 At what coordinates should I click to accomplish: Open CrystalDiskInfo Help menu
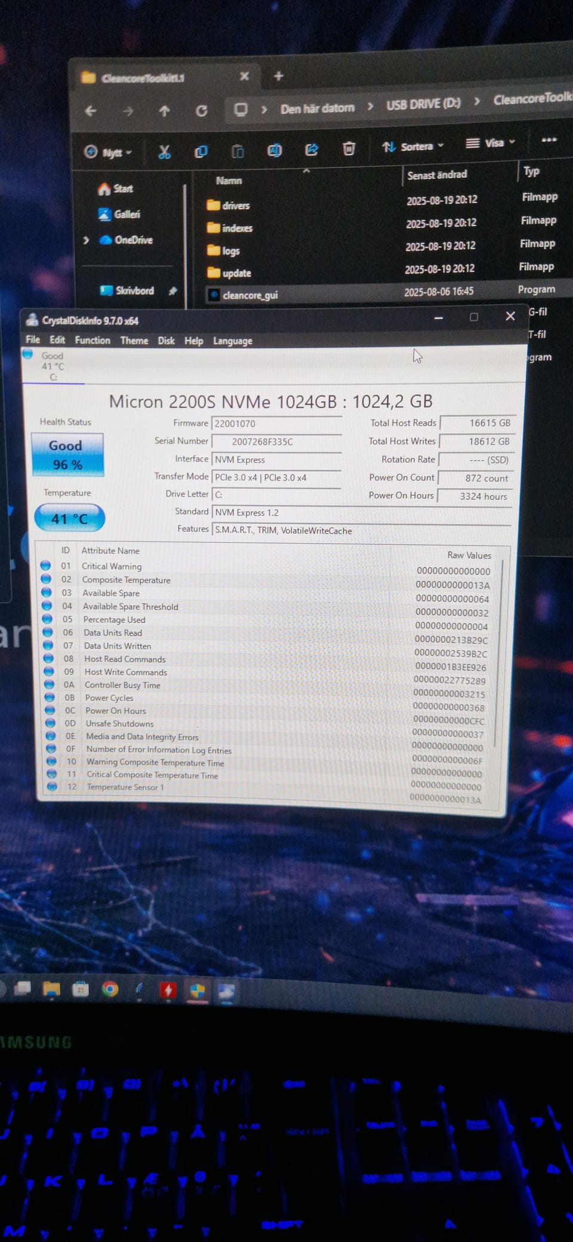pyautogui.click(x=194, y=341)
